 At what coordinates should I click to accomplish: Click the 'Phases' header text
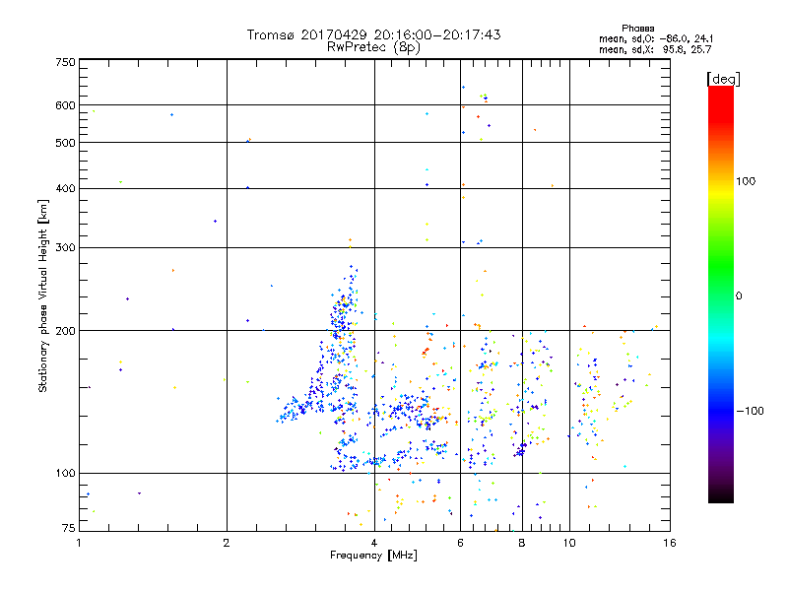pyautogui.click(x=637, y=29)
